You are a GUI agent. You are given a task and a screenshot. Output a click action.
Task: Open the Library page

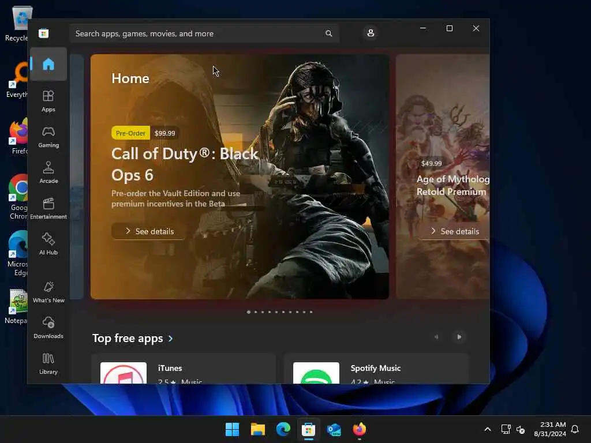click(48, 363)
